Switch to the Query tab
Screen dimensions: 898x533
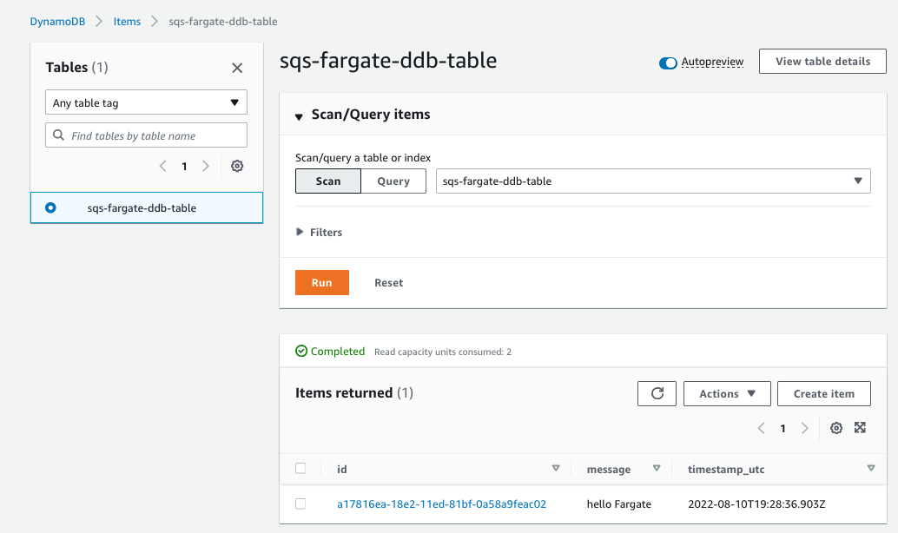coord(393,181)
